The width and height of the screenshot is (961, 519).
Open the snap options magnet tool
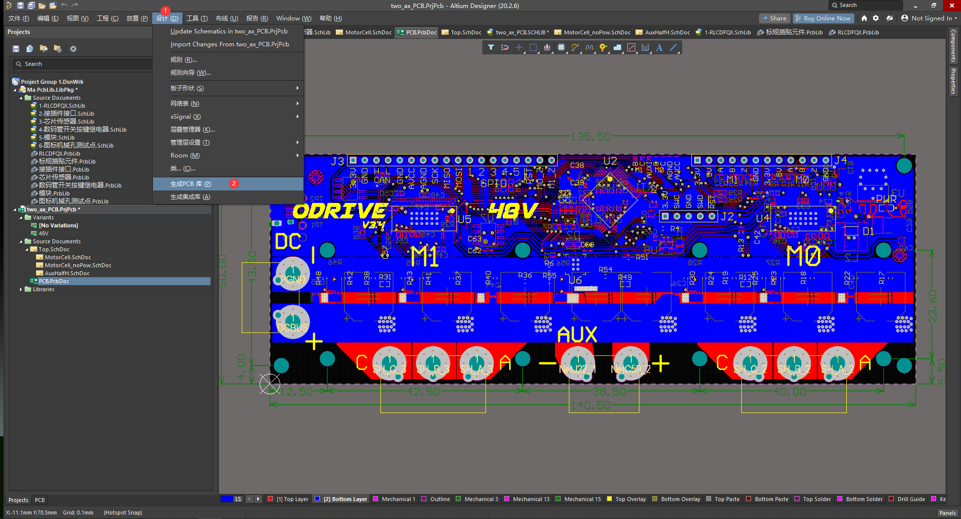(505, 47)
